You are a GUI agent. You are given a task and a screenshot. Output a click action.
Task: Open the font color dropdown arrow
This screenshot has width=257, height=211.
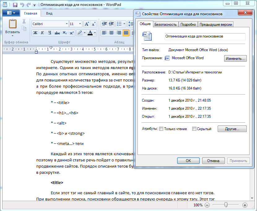point(95,33)
